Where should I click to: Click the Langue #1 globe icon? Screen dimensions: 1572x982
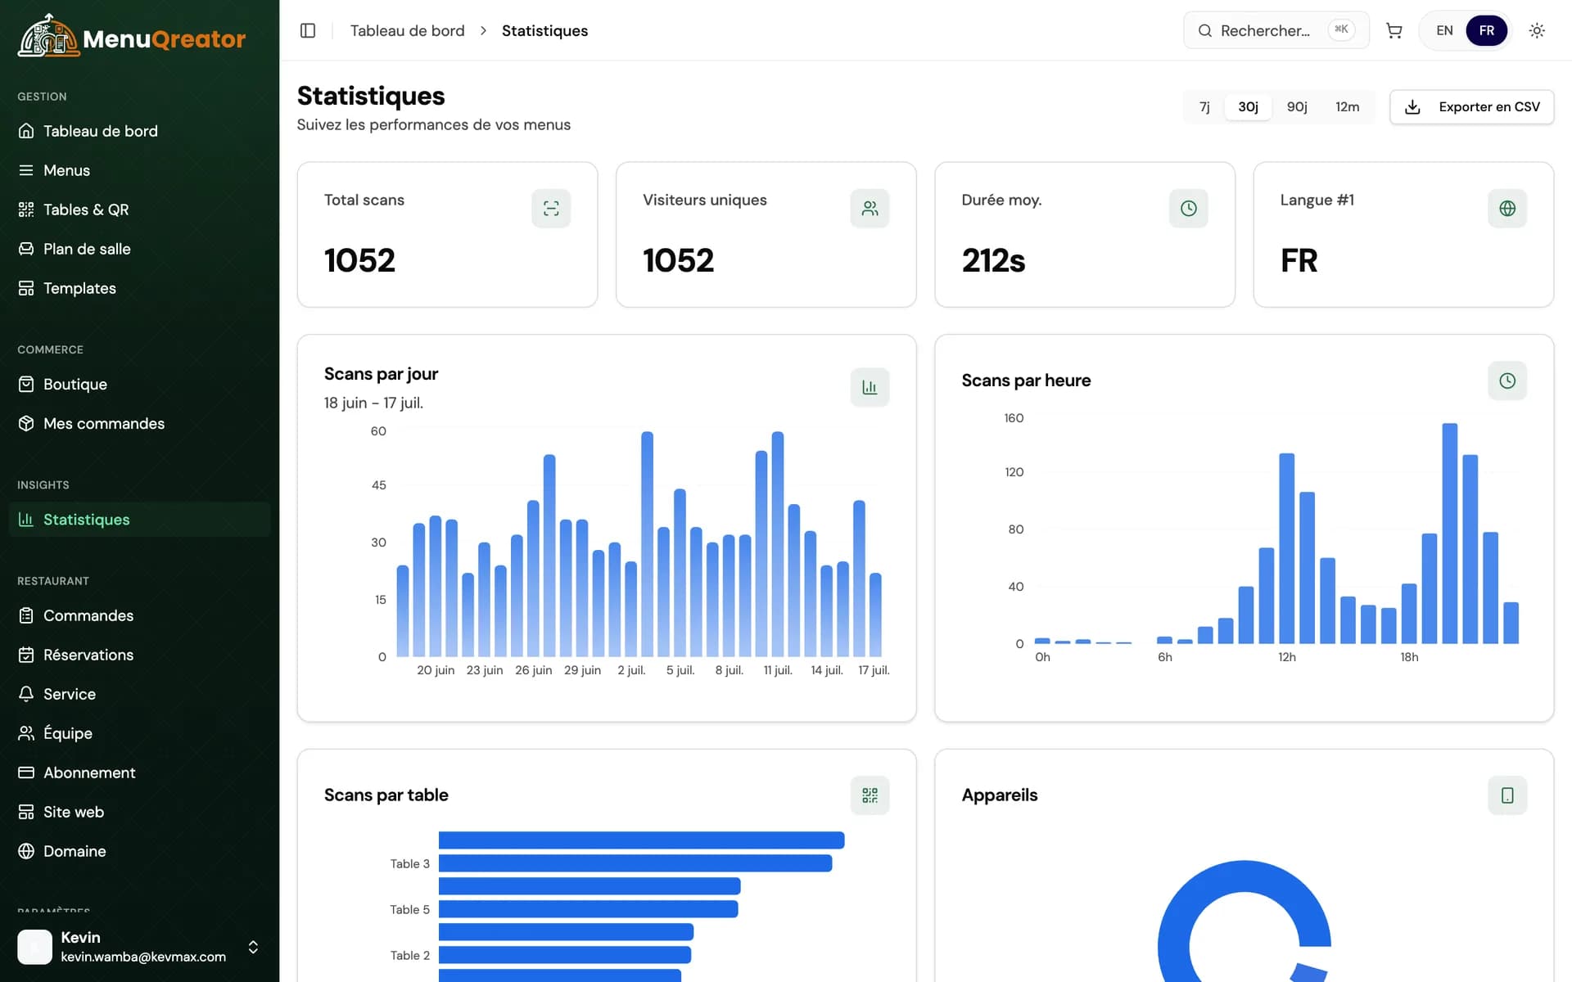click(x=1507, y=209)
